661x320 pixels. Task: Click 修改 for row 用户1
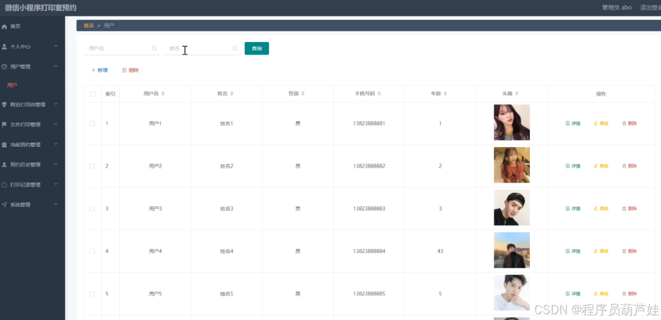(x=601, y=124)
